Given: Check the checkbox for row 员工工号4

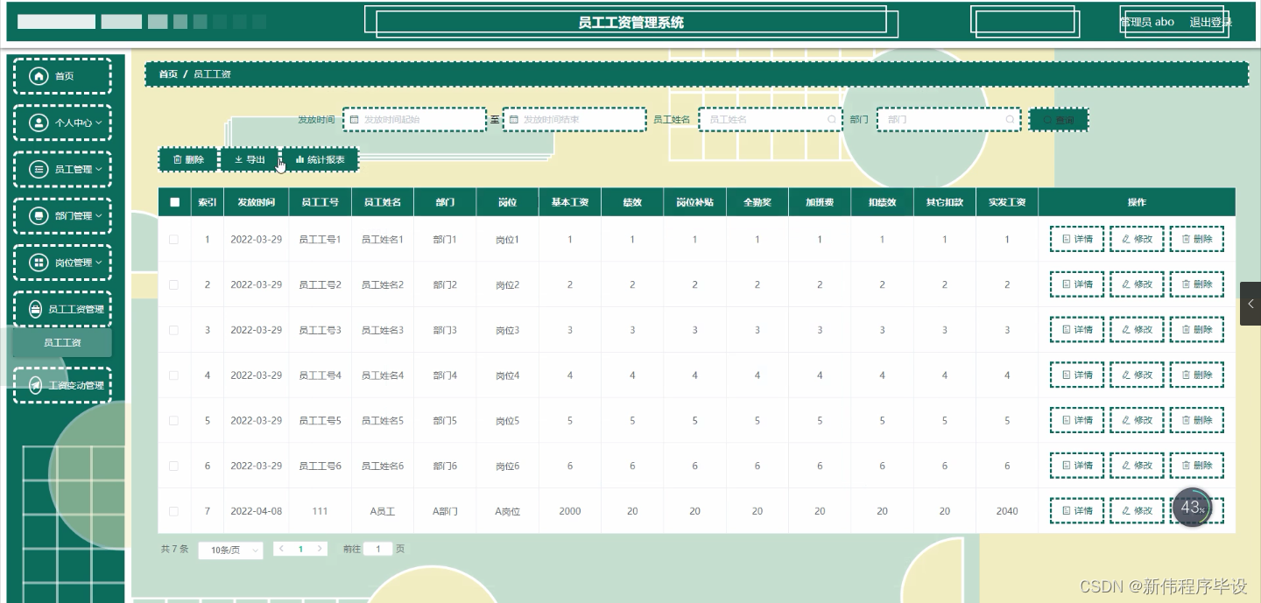Looking at the screenshot, I should point(174,375).
